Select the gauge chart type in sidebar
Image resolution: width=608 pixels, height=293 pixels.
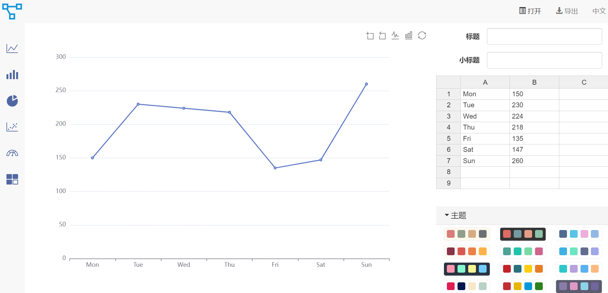point(12,153)
